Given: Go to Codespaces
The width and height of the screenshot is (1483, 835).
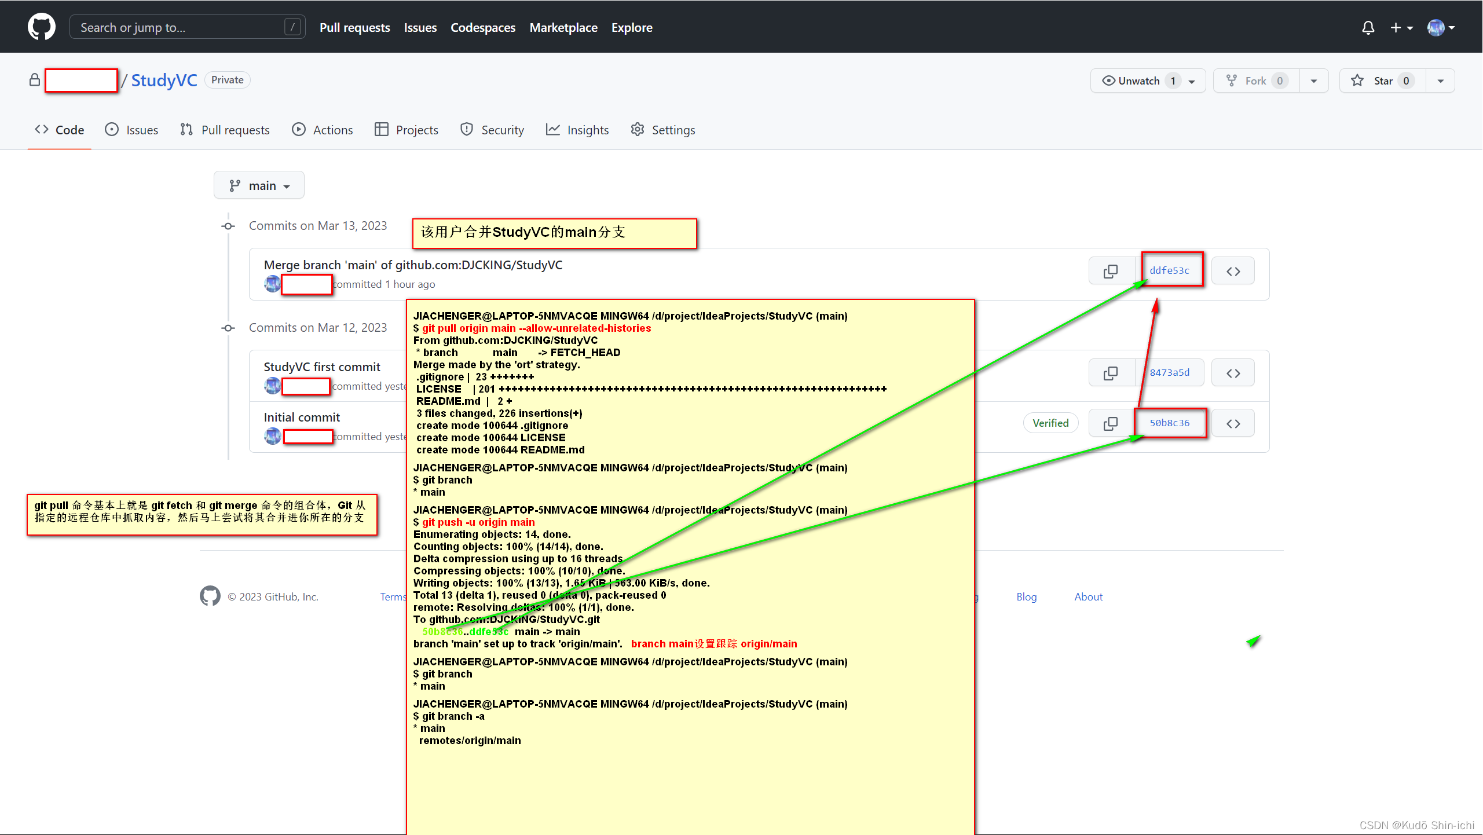Looking at the screenshot, I should pyautogui.click(x=482, y=27).
